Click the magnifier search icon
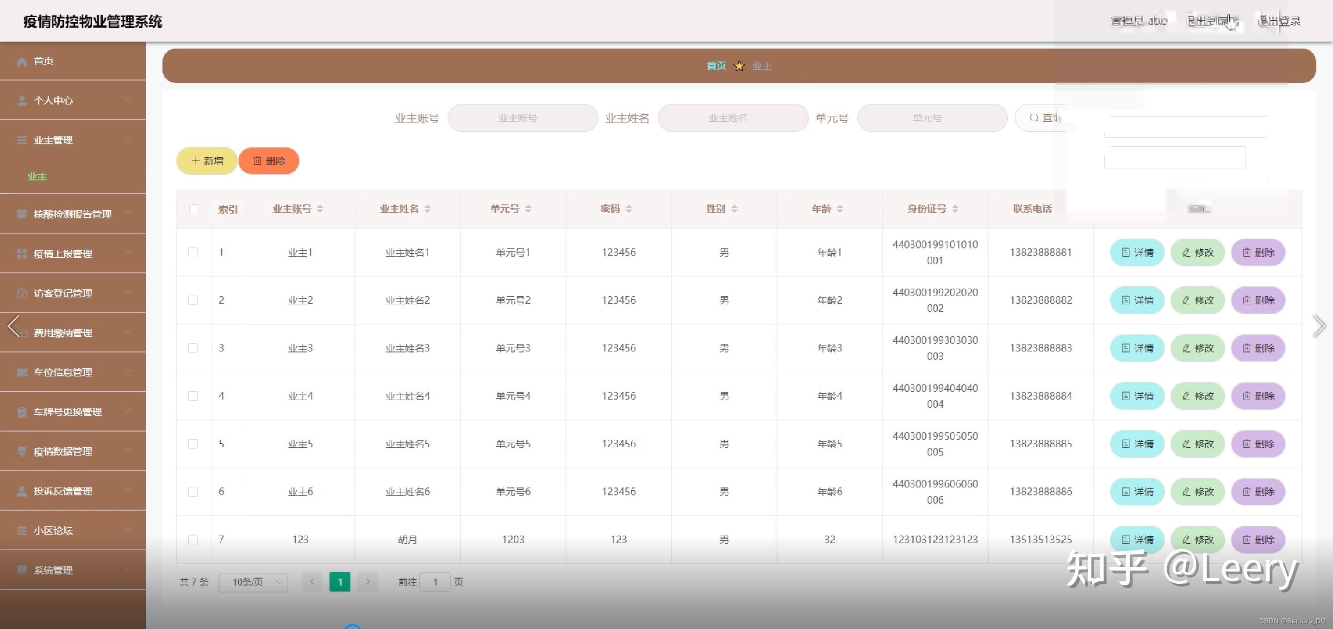Image resolution: width=1333 pixels, height=629 pixels. click(1033, 118)
